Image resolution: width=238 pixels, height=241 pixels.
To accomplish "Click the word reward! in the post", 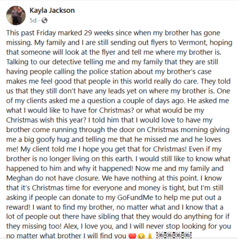I will coord(18,207).
